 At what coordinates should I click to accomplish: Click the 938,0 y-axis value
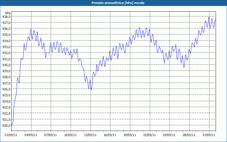coord(6,17)
